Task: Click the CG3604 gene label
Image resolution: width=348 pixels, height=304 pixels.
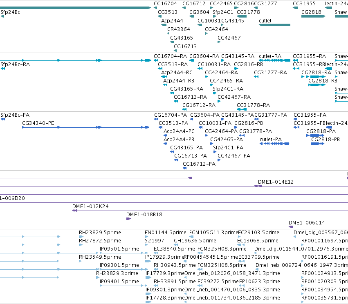Action: coord(199,12)
